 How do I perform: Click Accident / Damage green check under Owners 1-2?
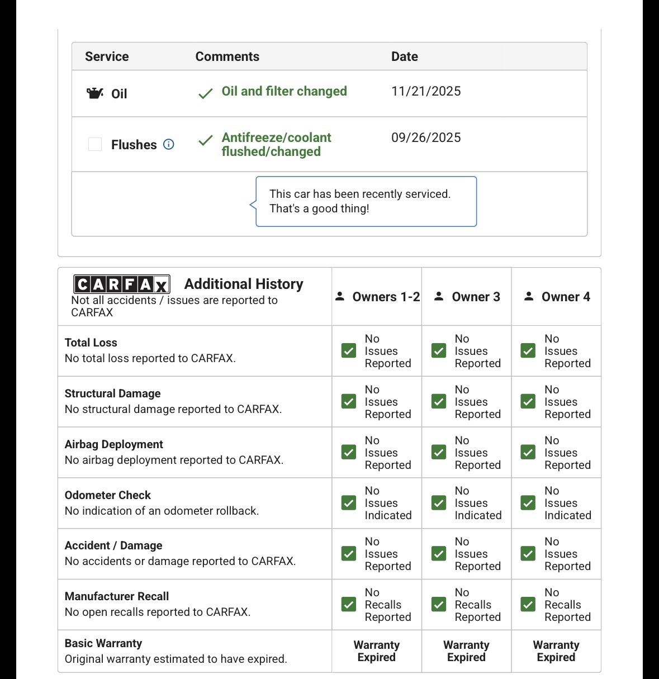(349, 554)
